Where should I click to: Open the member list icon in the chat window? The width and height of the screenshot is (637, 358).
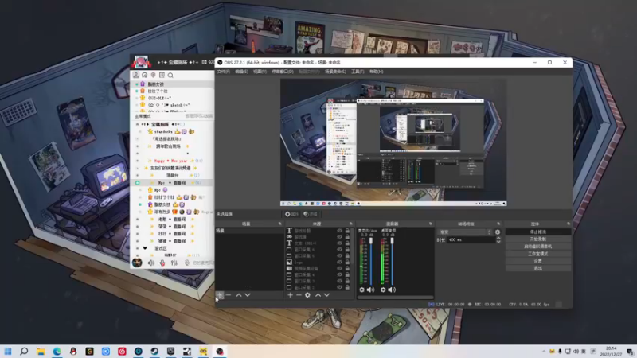point(136,75)
